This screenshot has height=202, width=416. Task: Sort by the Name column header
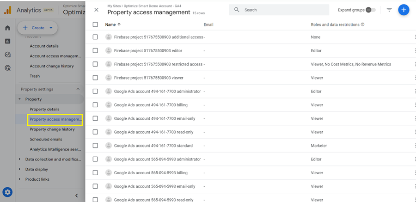point(110,24)
